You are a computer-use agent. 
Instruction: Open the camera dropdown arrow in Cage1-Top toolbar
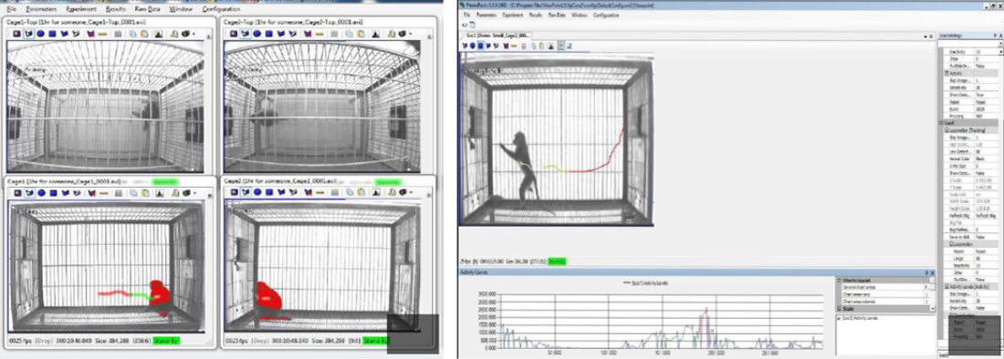[x=193, y=34]
